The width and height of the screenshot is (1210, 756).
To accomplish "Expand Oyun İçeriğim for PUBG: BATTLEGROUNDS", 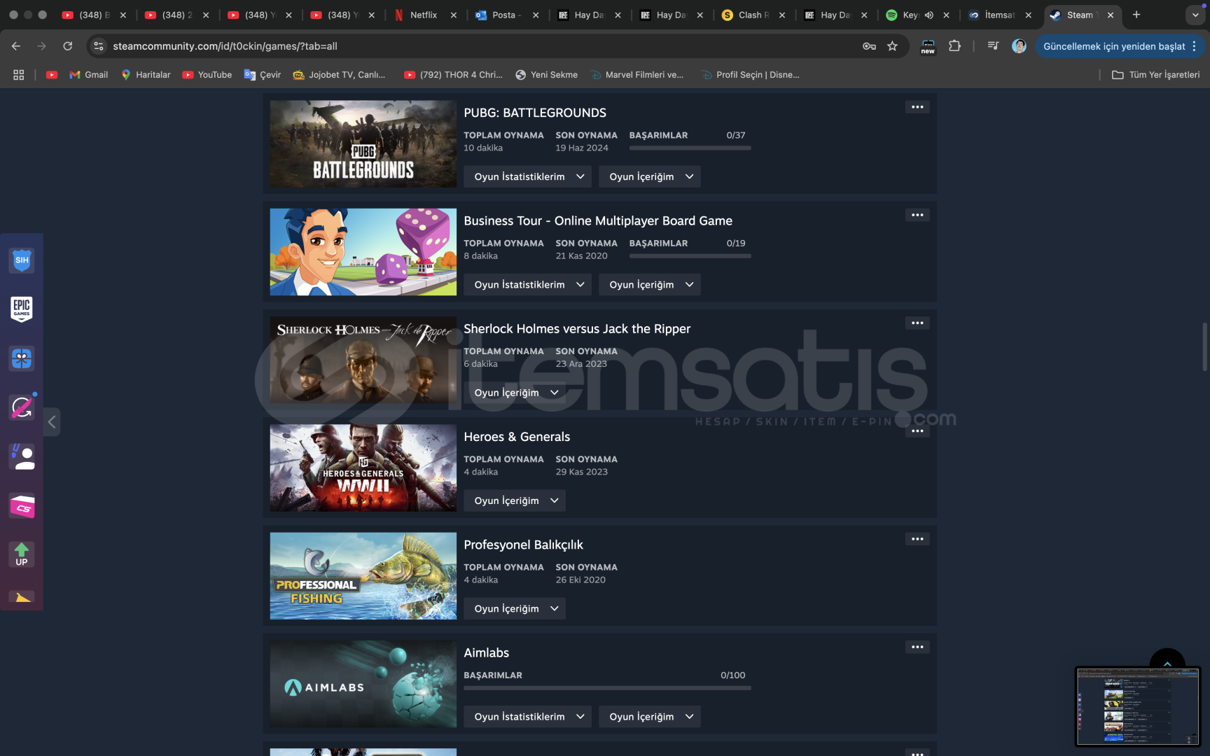I will tap(650, 176).
